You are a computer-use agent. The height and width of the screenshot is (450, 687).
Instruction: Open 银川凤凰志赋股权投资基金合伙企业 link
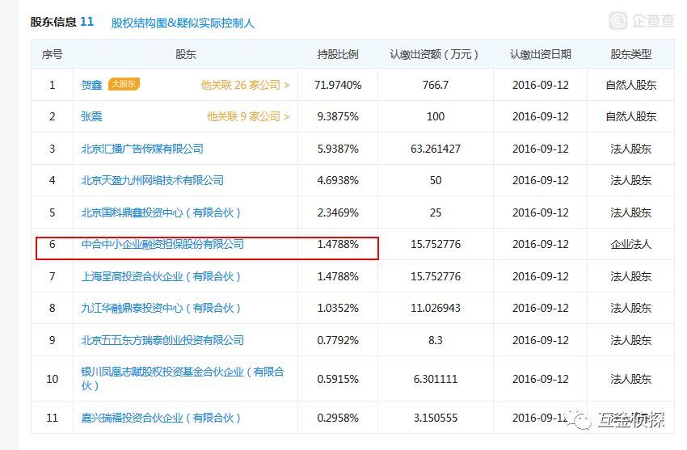(183, 379)
